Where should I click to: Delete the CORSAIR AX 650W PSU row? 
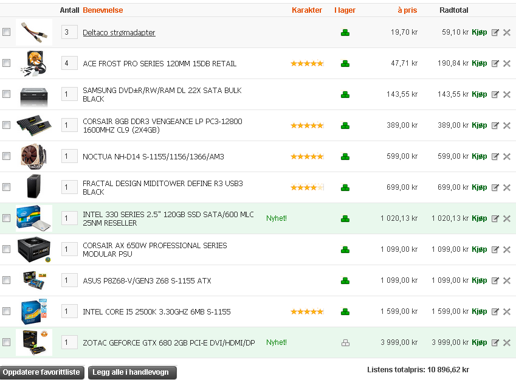507,249
